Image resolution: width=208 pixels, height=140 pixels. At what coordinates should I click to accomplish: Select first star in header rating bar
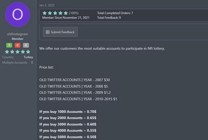coord(45,13)
